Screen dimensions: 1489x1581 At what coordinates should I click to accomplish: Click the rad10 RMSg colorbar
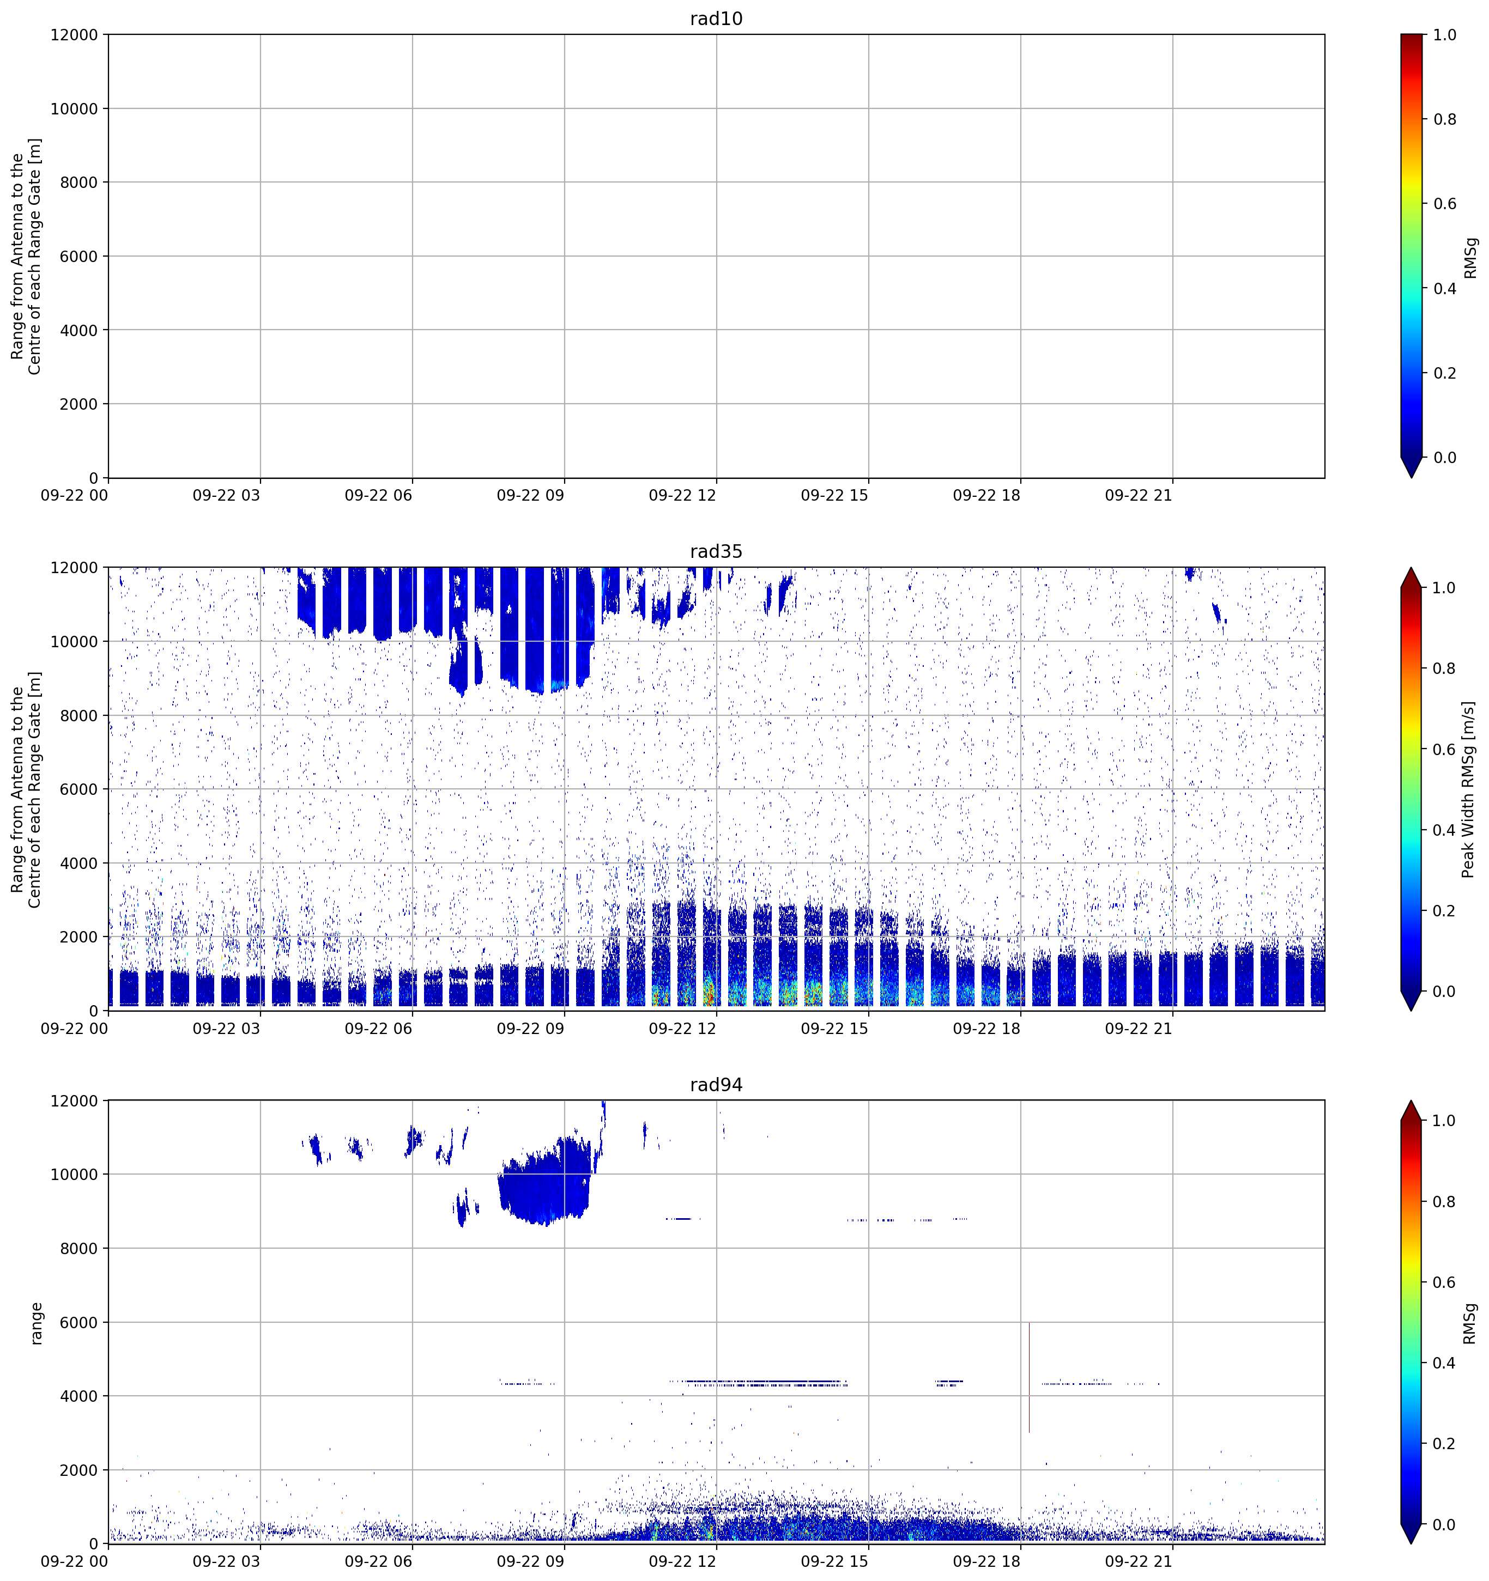click(x=1411, y=256)
